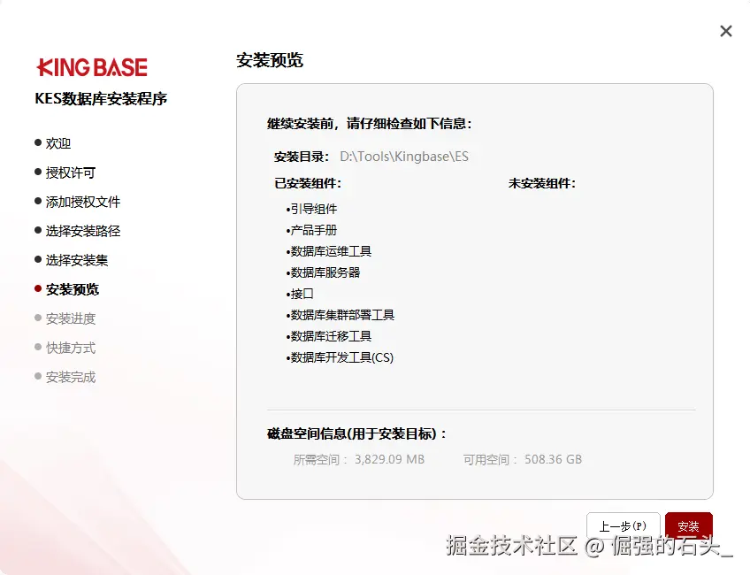The height and width of the screenshot is (575, 750).
Task: Select the current 安装预览 step
Action: point(73,289)
